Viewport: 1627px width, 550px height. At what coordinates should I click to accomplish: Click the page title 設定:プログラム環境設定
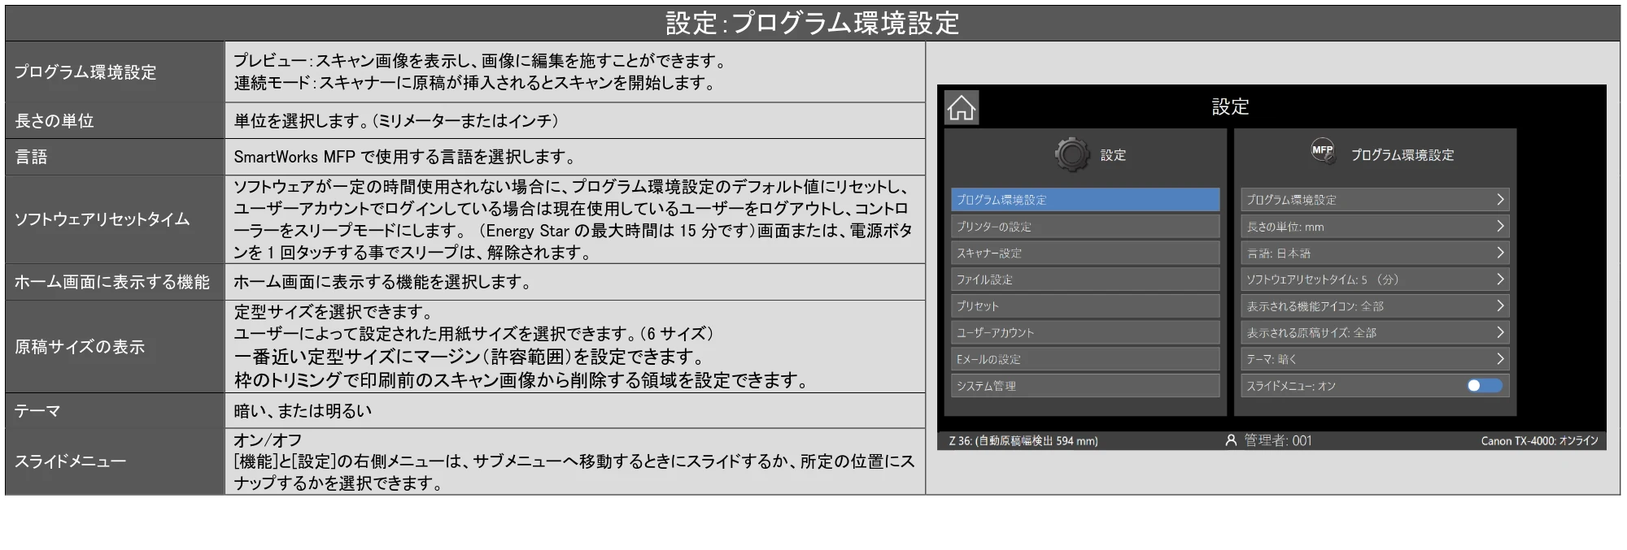click(x=812, y=23)
